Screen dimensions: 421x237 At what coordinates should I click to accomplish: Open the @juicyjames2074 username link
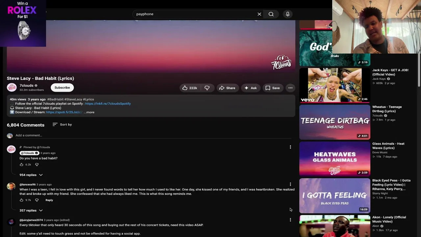pos(31,220)
